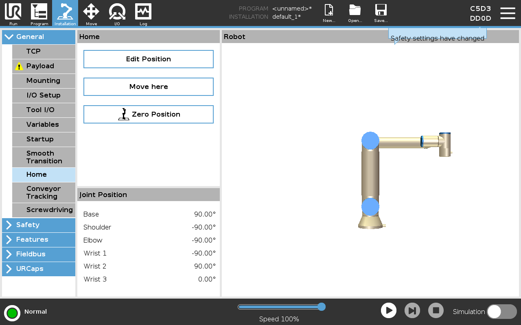The width and height of the screenshot is (521, 325).
Task: Create a new file with New icon
Action: (x=329, y=13)
